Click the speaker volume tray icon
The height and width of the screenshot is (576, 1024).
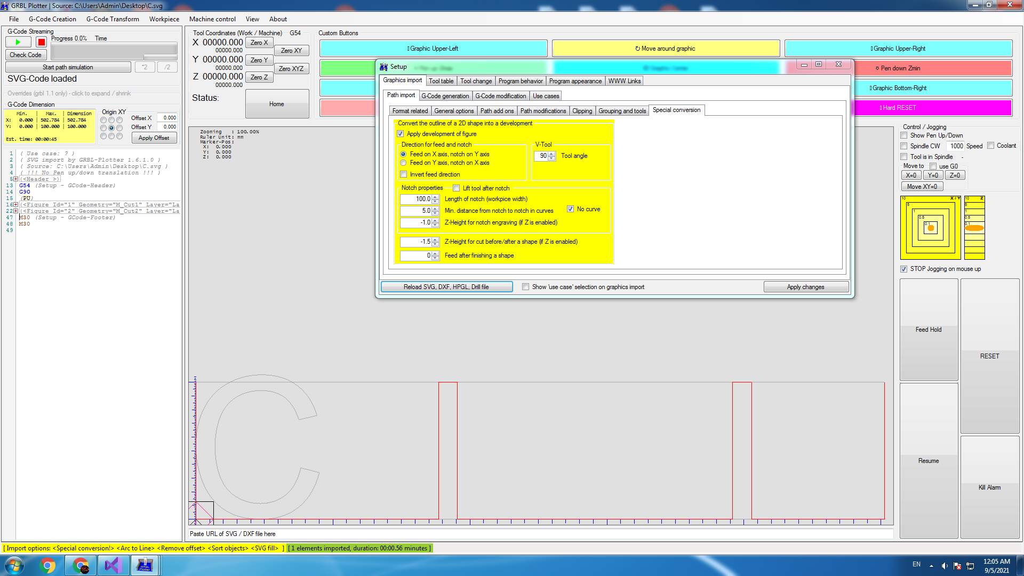[944, 565]
